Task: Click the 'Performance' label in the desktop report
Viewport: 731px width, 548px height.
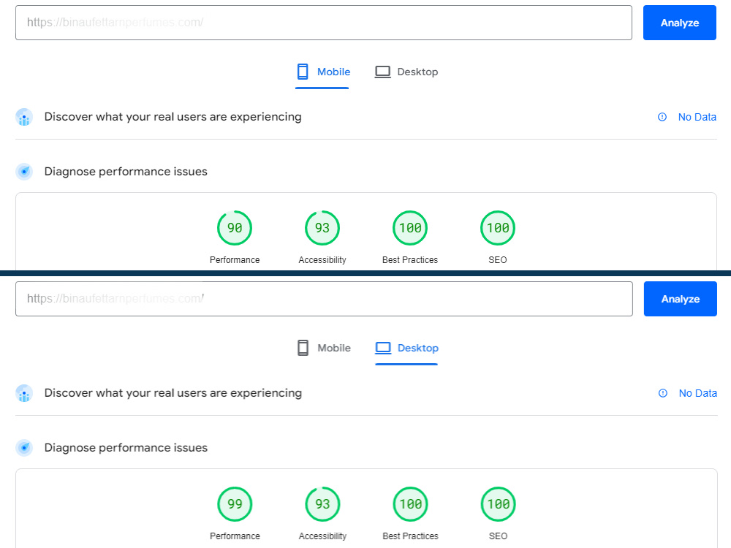Action: (235, 536)
